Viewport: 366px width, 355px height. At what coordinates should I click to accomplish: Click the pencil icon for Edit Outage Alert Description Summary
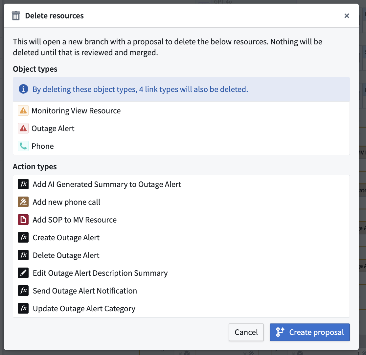(23, 273)
